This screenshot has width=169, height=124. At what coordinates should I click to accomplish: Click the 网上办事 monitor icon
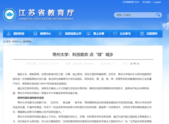88,34
